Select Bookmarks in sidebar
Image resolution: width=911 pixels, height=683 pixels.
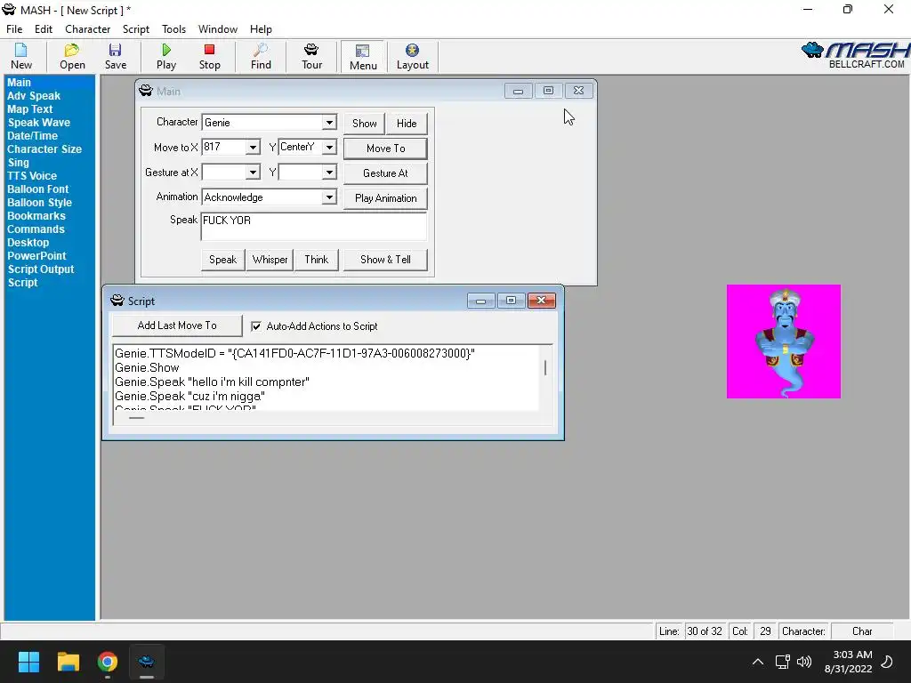pyautogui.click(x=36, y=216)
